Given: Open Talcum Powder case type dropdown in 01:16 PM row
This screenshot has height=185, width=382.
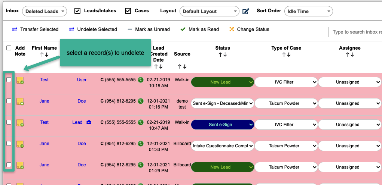Looking at the screenshot, I should (286, 103).
